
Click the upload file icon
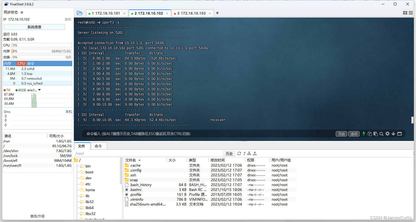[x=255, y=153]
